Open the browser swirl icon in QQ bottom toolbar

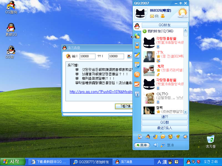click(x=155, y=137)
